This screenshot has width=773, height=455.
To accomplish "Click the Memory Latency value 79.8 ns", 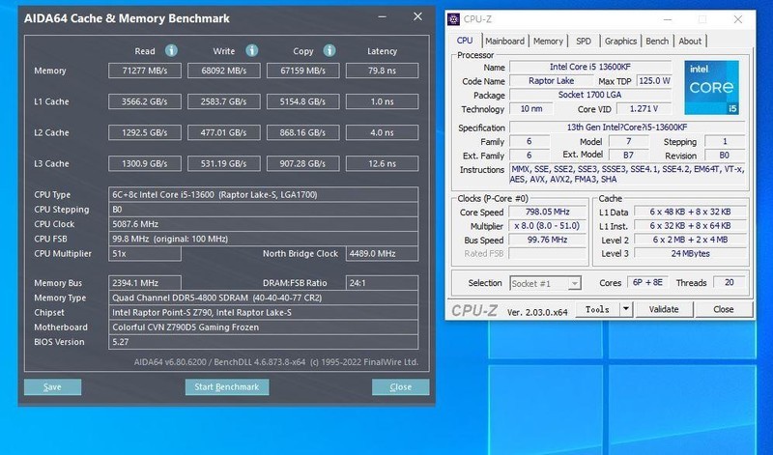I will point(382,71).
